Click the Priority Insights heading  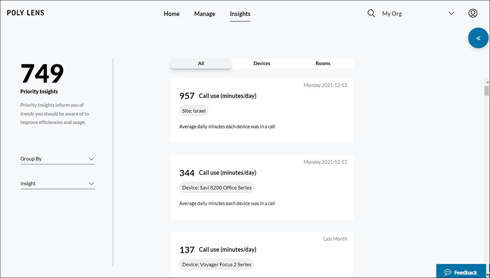[39, 92]
